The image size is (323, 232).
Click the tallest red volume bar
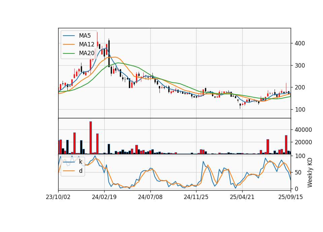point(91,138)
